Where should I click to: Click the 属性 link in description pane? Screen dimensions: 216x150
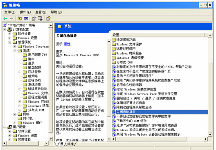(x=67, y=44)
